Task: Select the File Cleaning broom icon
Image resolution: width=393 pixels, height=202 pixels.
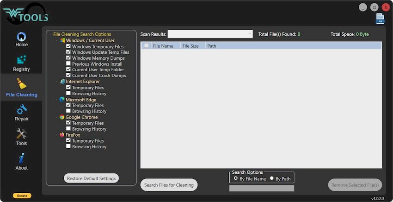Action: tap(22, 84)
